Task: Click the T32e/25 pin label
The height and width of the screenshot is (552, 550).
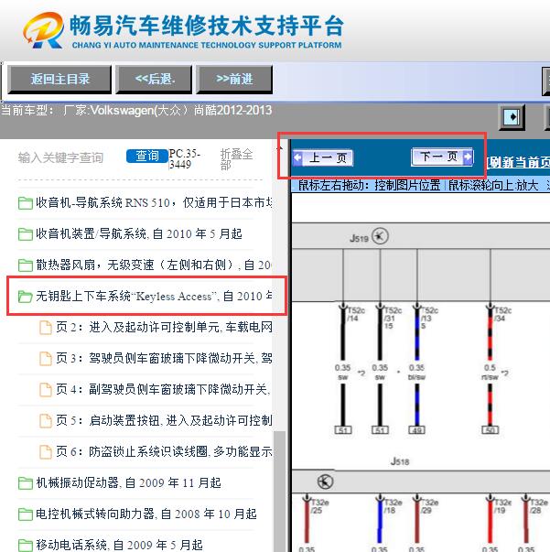Action: click(x=319, y=506)
